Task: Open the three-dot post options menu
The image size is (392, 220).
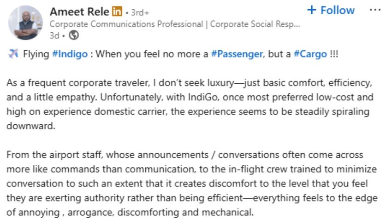Action: [x=375, y=10]
